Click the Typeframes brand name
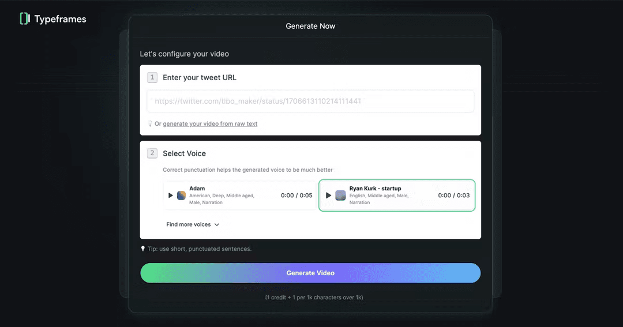 [x=60, y=19]
